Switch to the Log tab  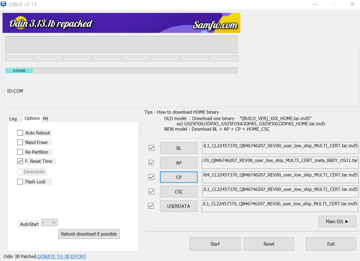coord(13,119)
